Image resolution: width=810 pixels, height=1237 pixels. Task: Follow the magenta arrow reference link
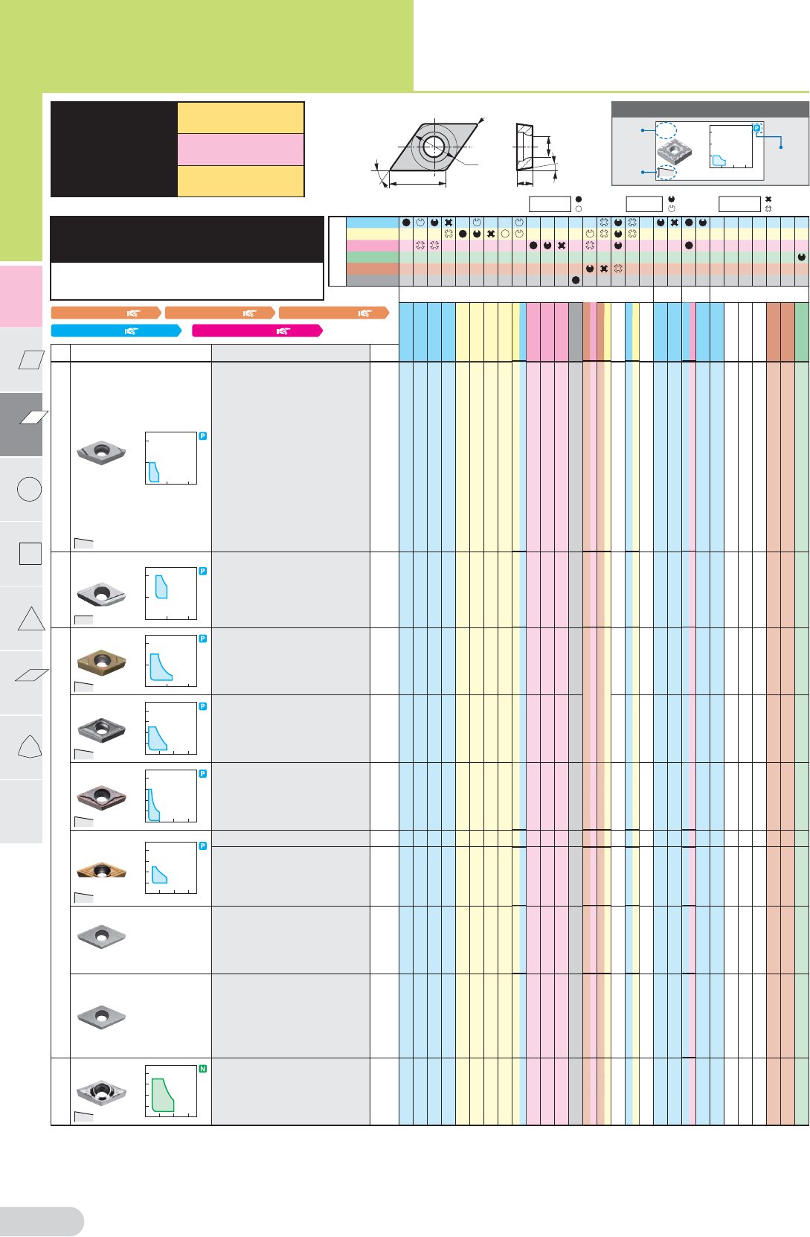[257, 330]
